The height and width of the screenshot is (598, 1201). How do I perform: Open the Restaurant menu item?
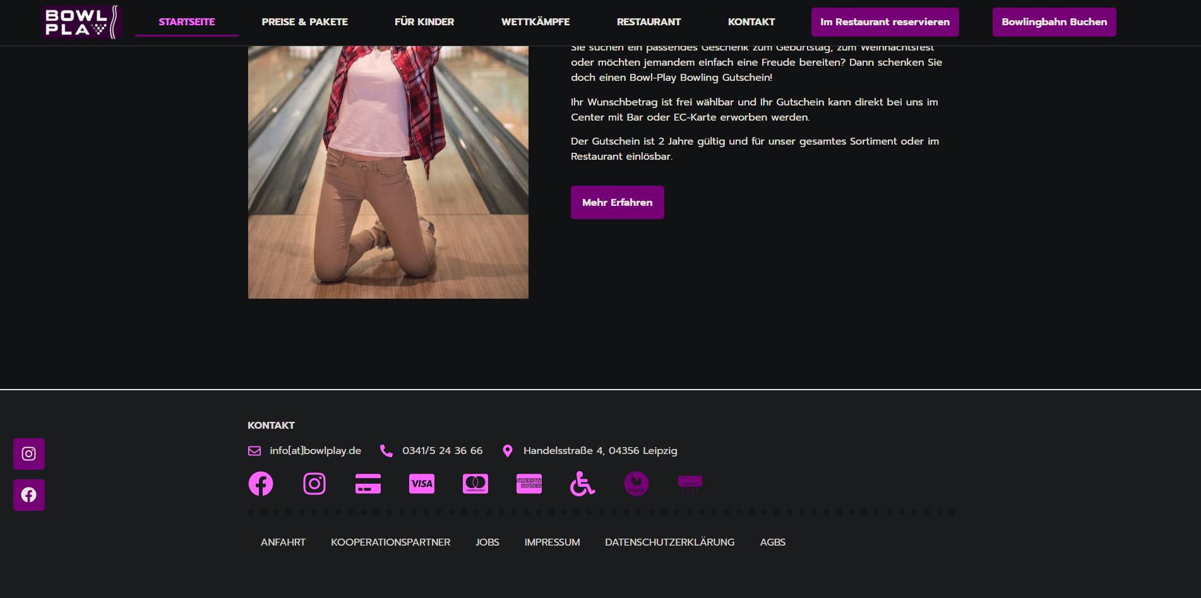tap(649, 22)
